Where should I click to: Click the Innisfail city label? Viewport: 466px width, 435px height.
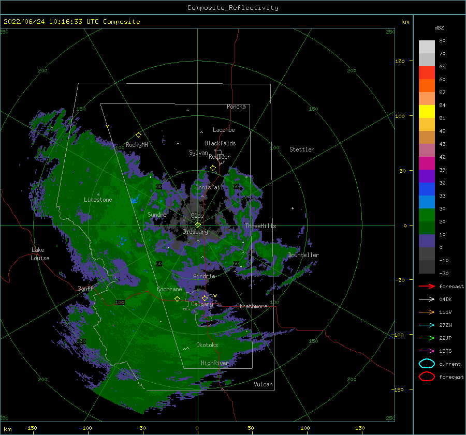[x=209, y=187]
